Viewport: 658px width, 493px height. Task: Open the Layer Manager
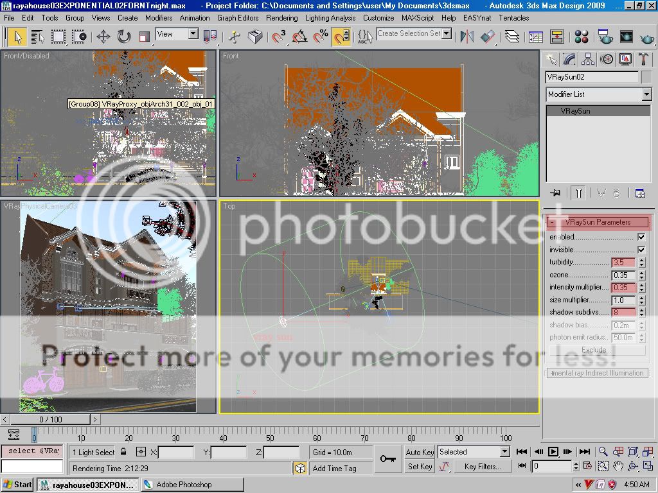(x=511, y=37)
